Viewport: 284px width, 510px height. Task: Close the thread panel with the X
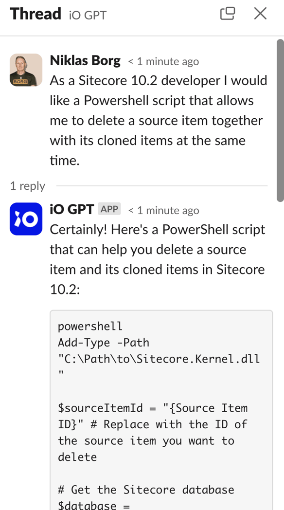click(260, 14)
